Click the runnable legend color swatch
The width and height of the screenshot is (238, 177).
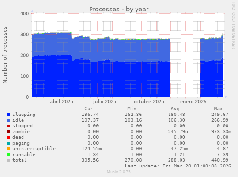pyautogui.click(x=8, y=155)
